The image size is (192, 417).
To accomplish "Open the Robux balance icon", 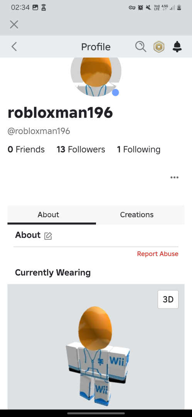I will pyautogui.click(x=159, y=47).
